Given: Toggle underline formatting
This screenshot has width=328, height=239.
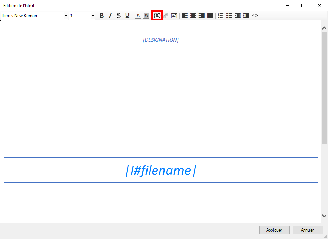Looking at the screenshot, I should 127,16.
